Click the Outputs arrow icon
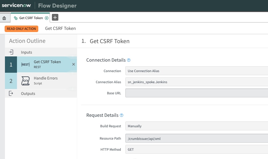Image resolution: width=268 pixels, height=159 pixels. coord(11,93)
